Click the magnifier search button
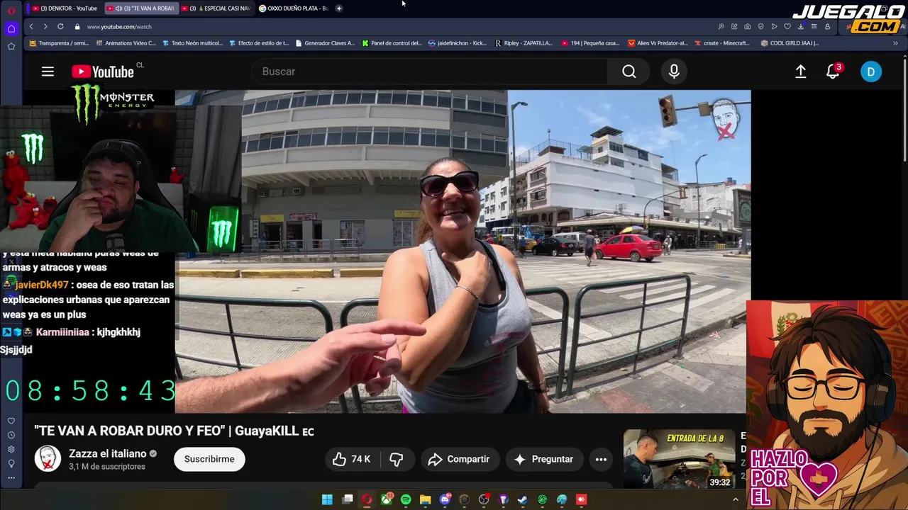The image size is (908, 510). pos(629,72)
